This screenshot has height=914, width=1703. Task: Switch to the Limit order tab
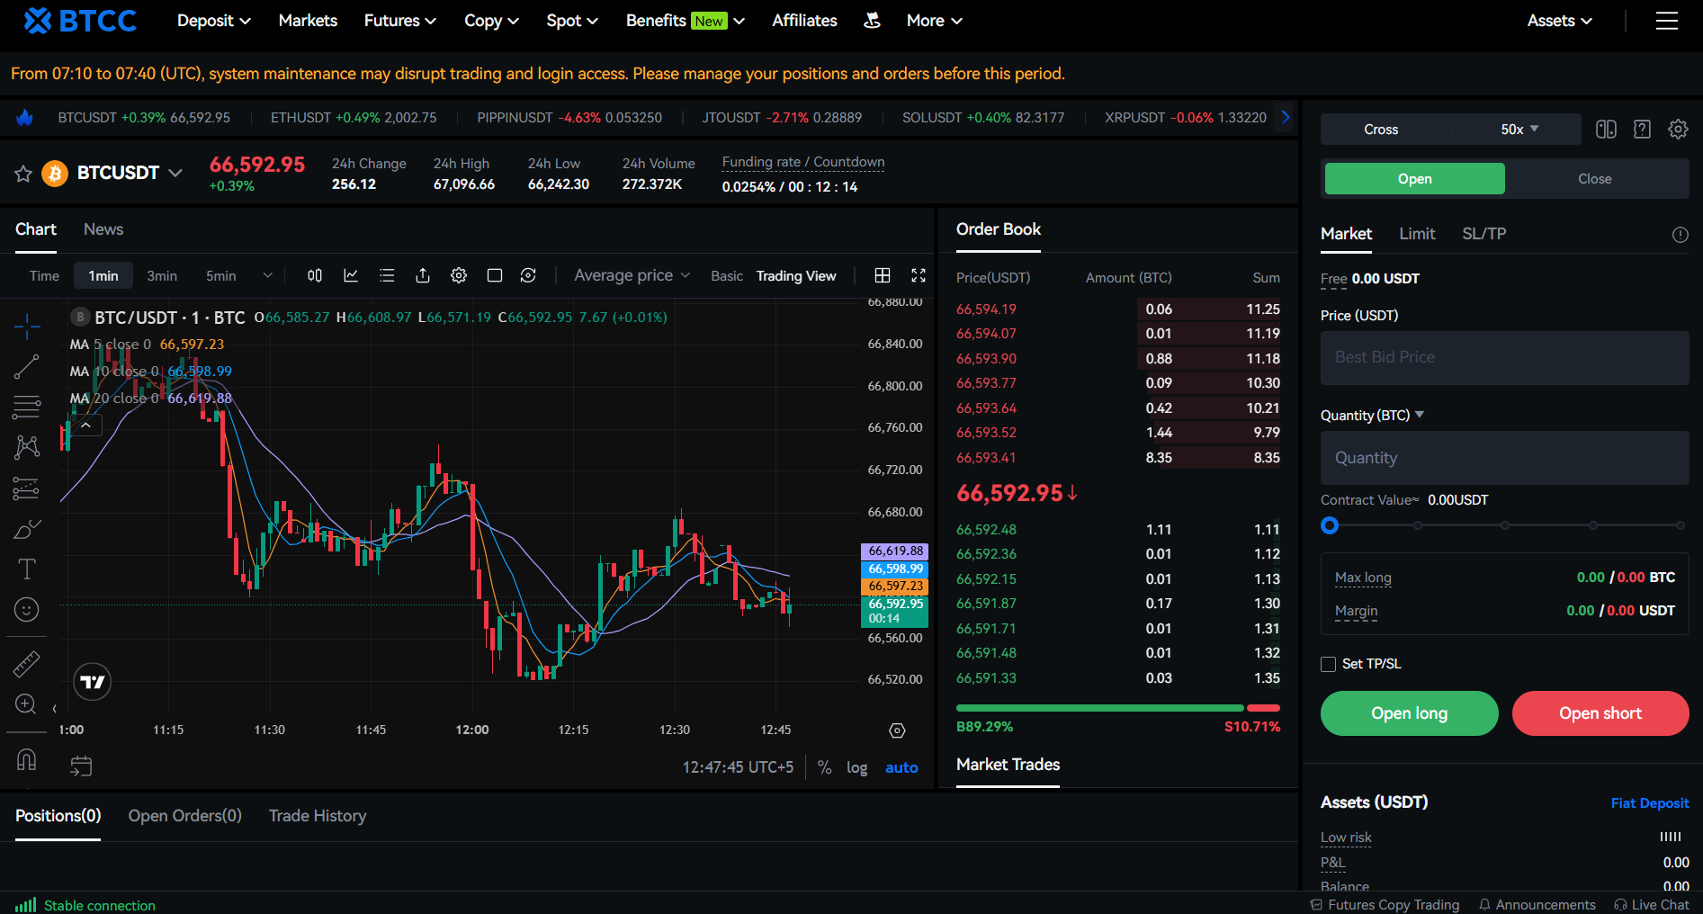click(1417, 234)
